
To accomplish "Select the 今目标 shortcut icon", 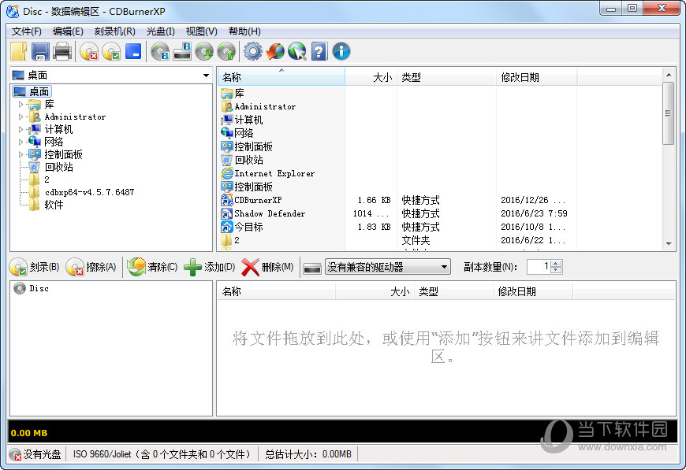I will 226,228.
